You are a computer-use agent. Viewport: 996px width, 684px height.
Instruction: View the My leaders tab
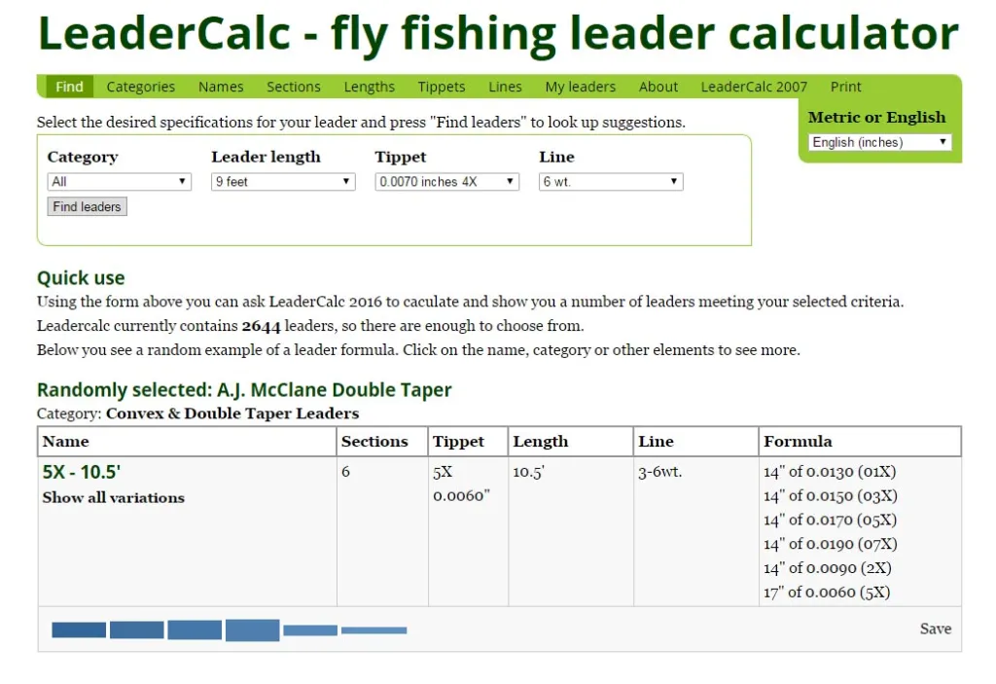click(x=581, y=87)
